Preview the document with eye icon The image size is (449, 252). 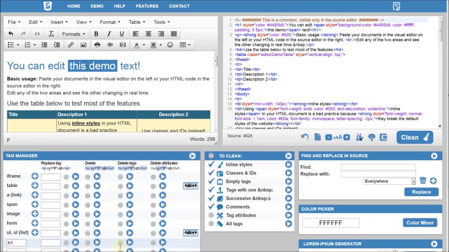click(x=110, y=45)
